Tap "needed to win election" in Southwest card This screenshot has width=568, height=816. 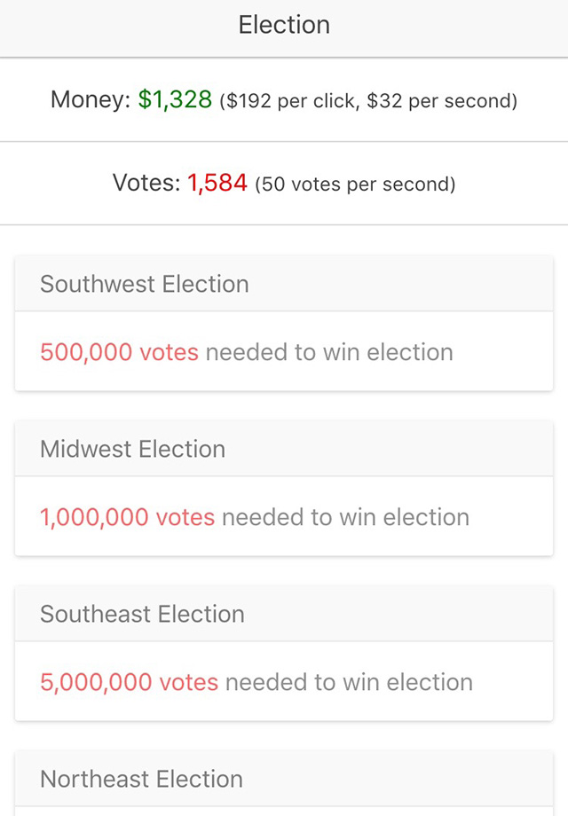329,352
